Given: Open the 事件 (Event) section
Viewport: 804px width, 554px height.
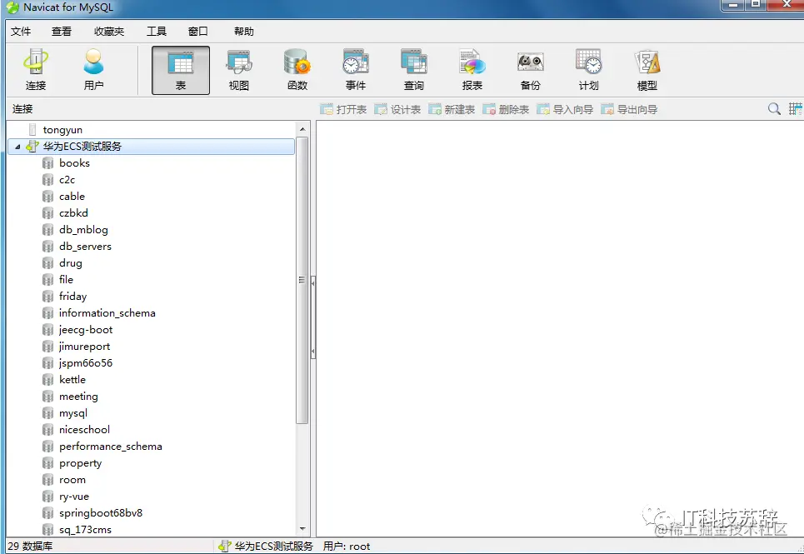Looking at the screenshot, I should coord(355,70).
